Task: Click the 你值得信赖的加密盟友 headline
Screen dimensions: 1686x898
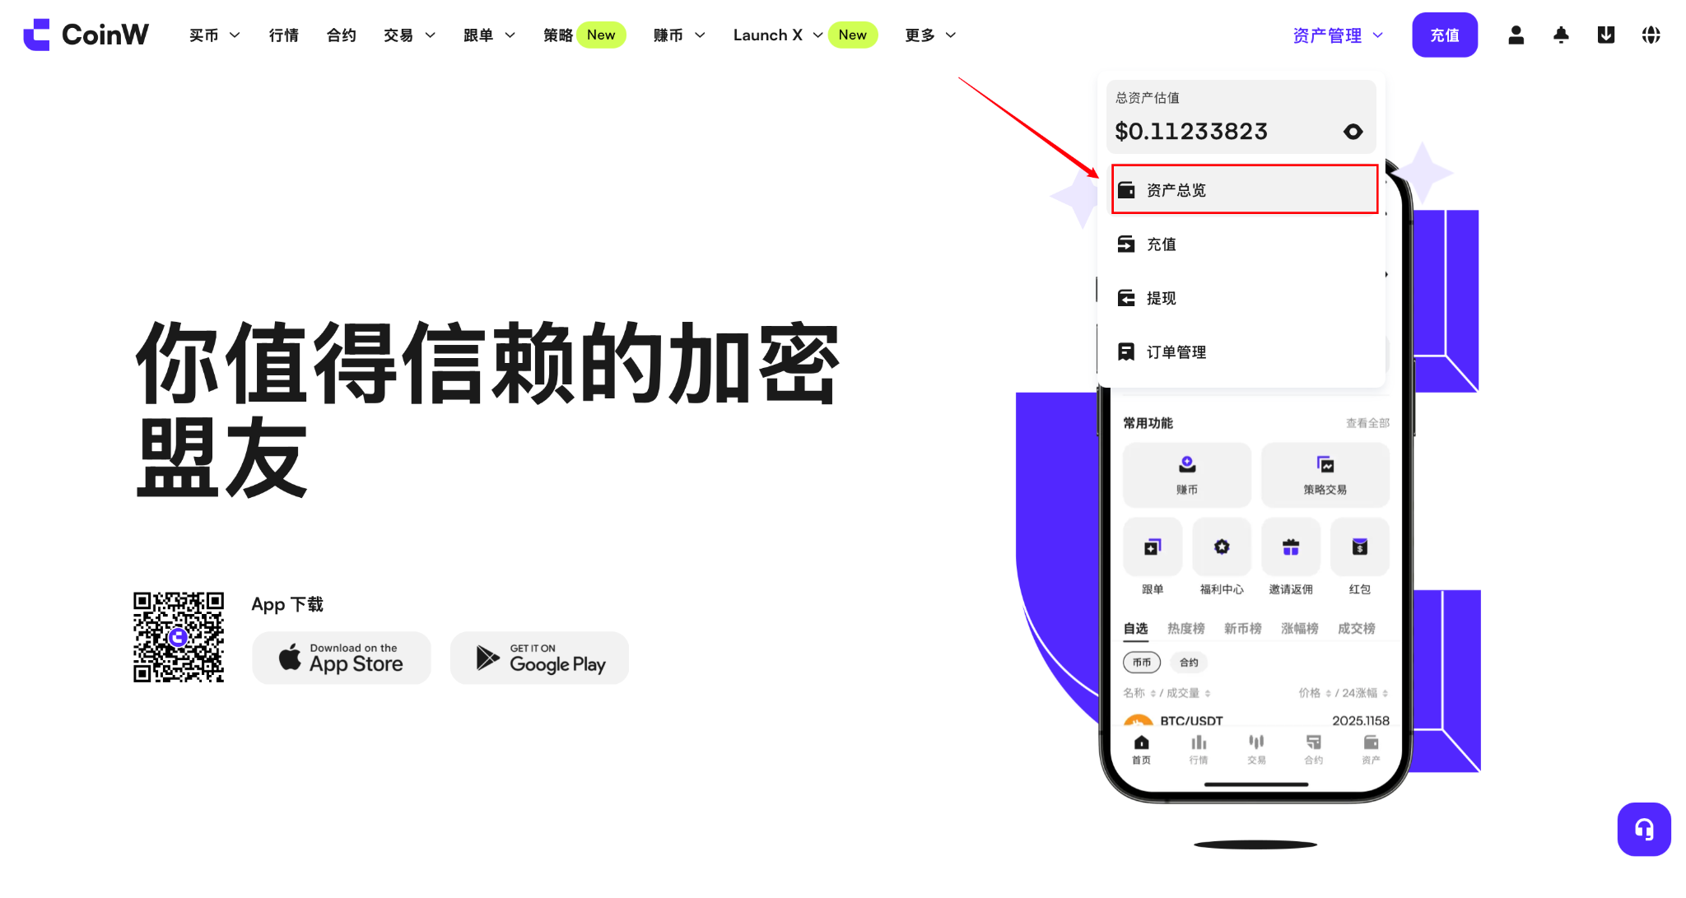Action: (x=488, y=409)
